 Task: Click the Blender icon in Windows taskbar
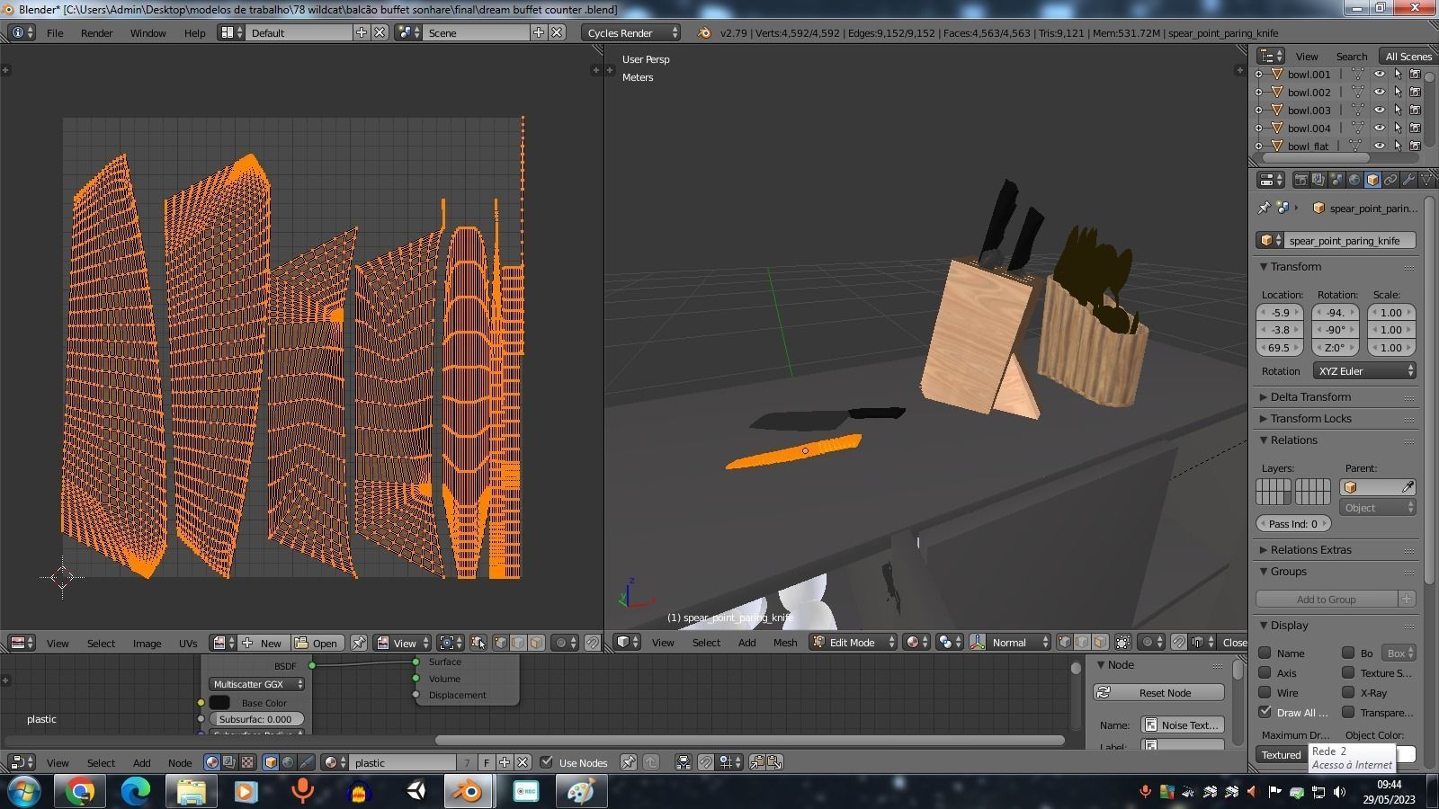pyautogui.click(x=467, y=791)
